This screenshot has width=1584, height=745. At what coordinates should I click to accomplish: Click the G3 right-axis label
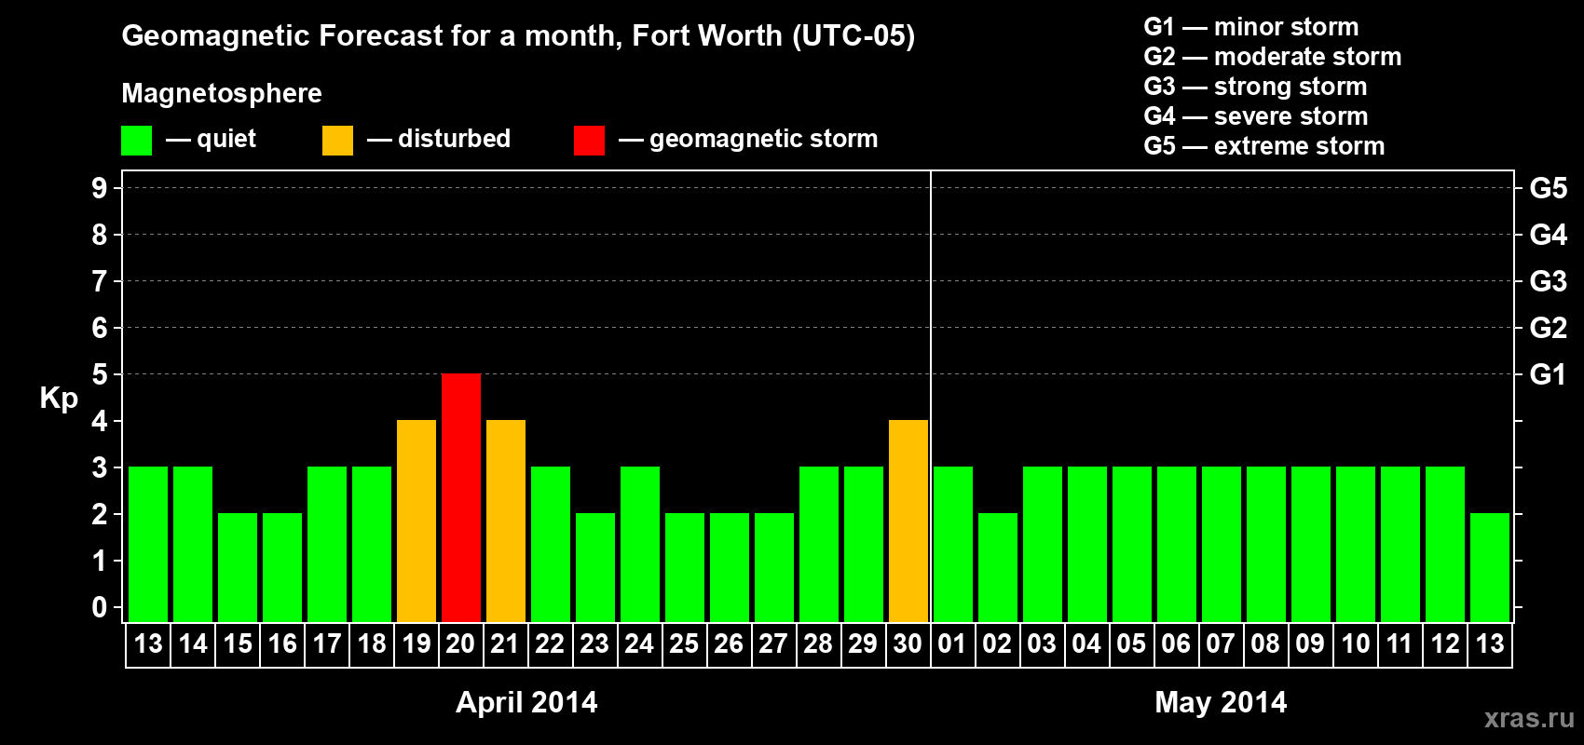click(x=1548, y=281)
